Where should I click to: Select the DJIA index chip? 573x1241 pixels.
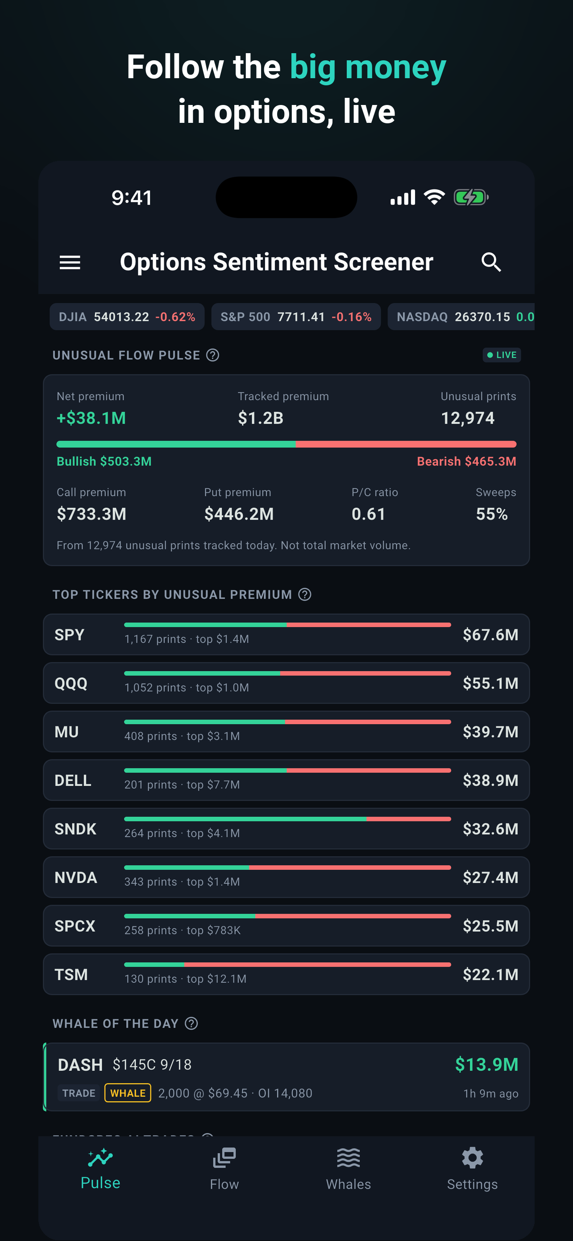(127, 317)
